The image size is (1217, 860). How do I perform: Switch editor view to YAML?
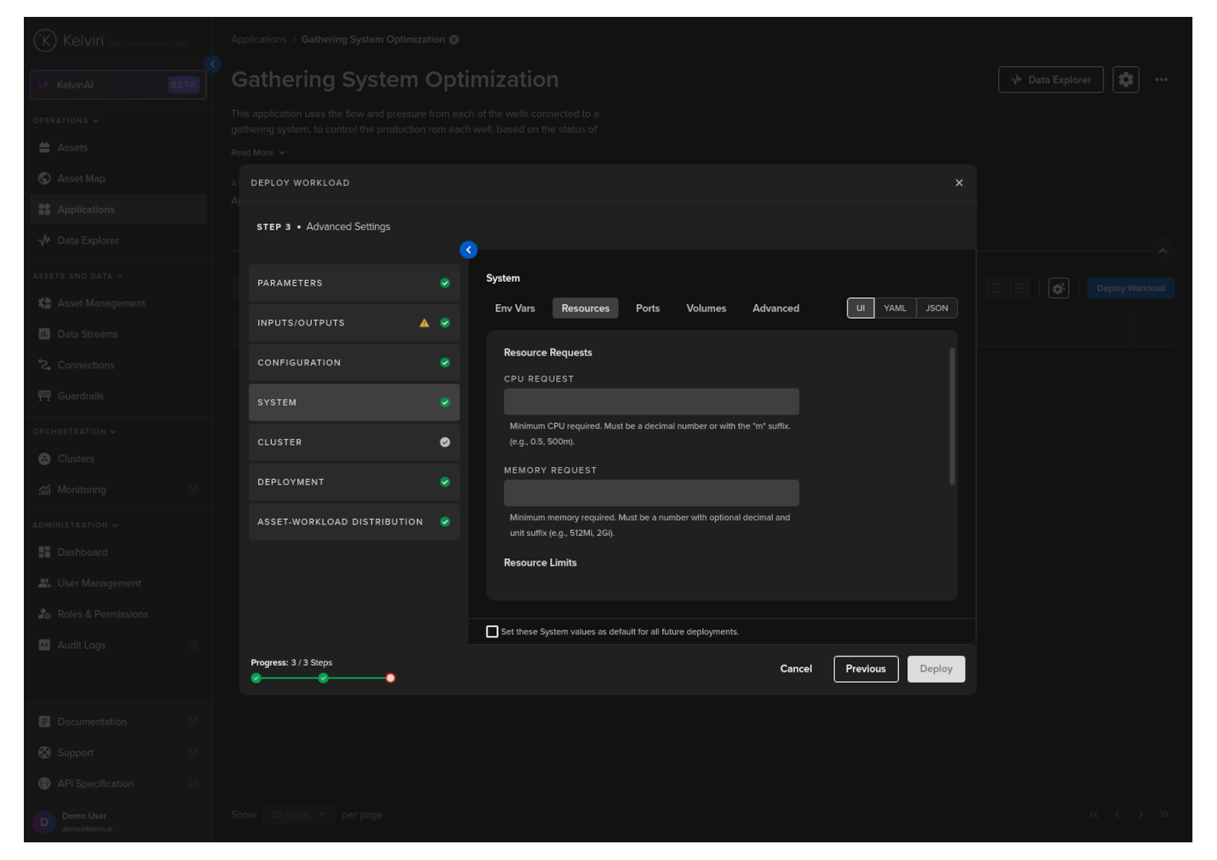pyautogui.click(x=894, y=309)
